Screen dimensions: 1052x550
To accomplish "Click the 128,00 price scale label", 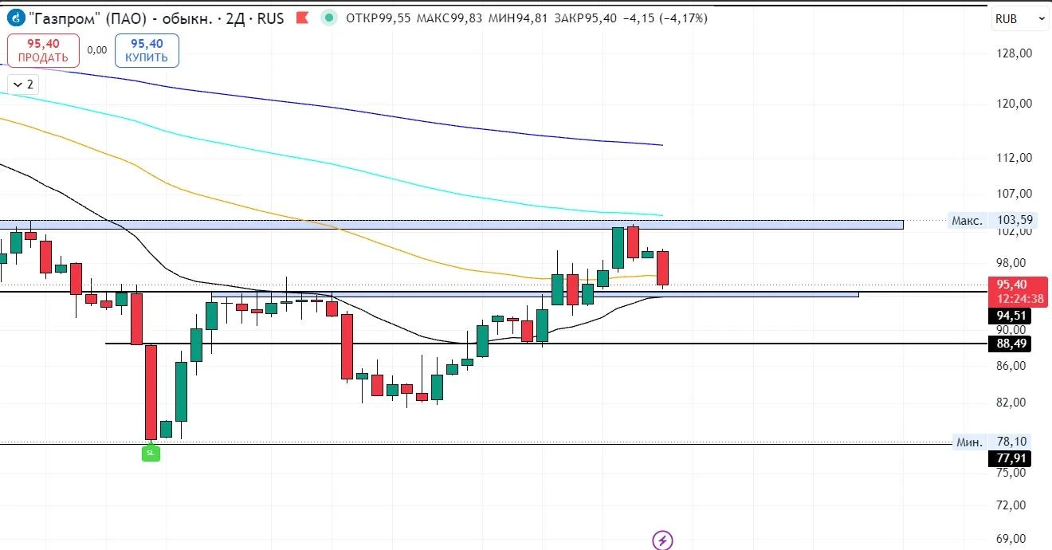I will tap(1015, 53).
